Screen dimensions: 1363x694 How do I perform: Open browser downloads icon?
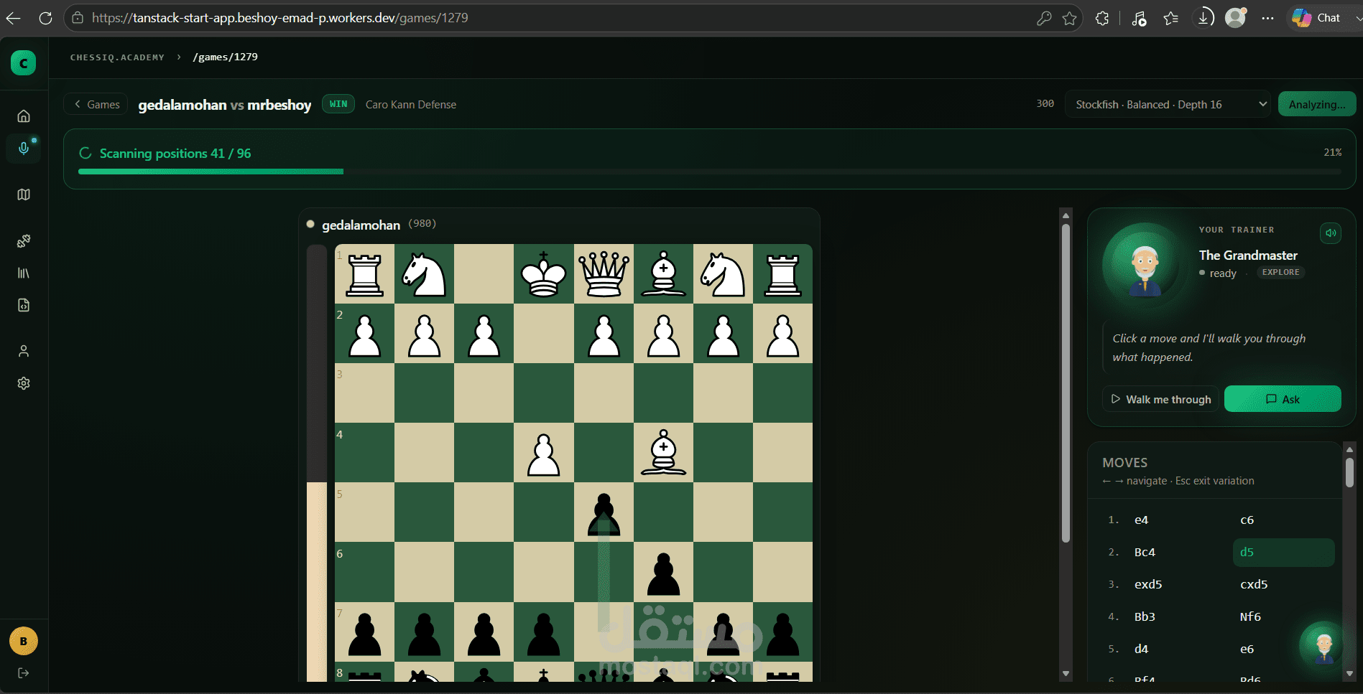point(1203,17)
